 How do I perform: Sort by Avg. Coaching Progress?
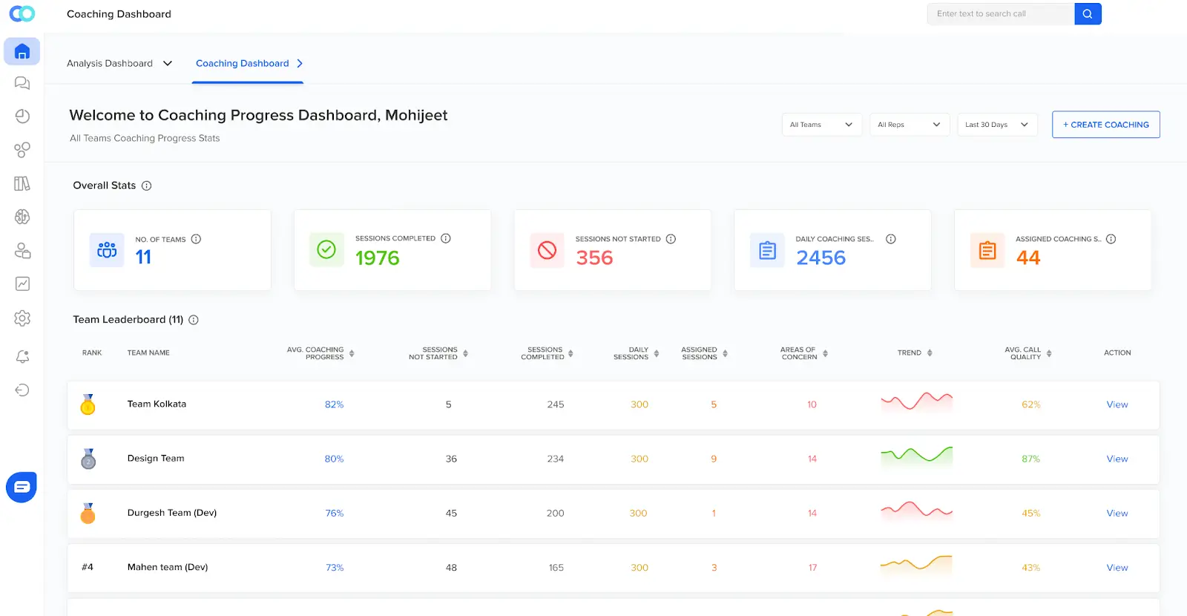[352, 353]
